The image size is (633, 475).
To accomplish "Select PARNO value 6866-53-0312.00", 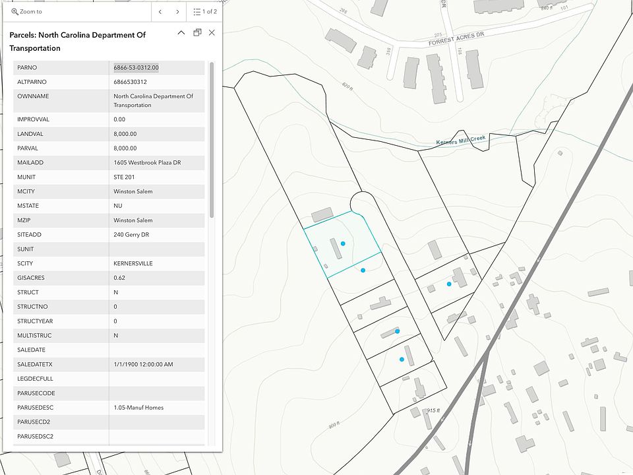I will (x=136, y=67).
